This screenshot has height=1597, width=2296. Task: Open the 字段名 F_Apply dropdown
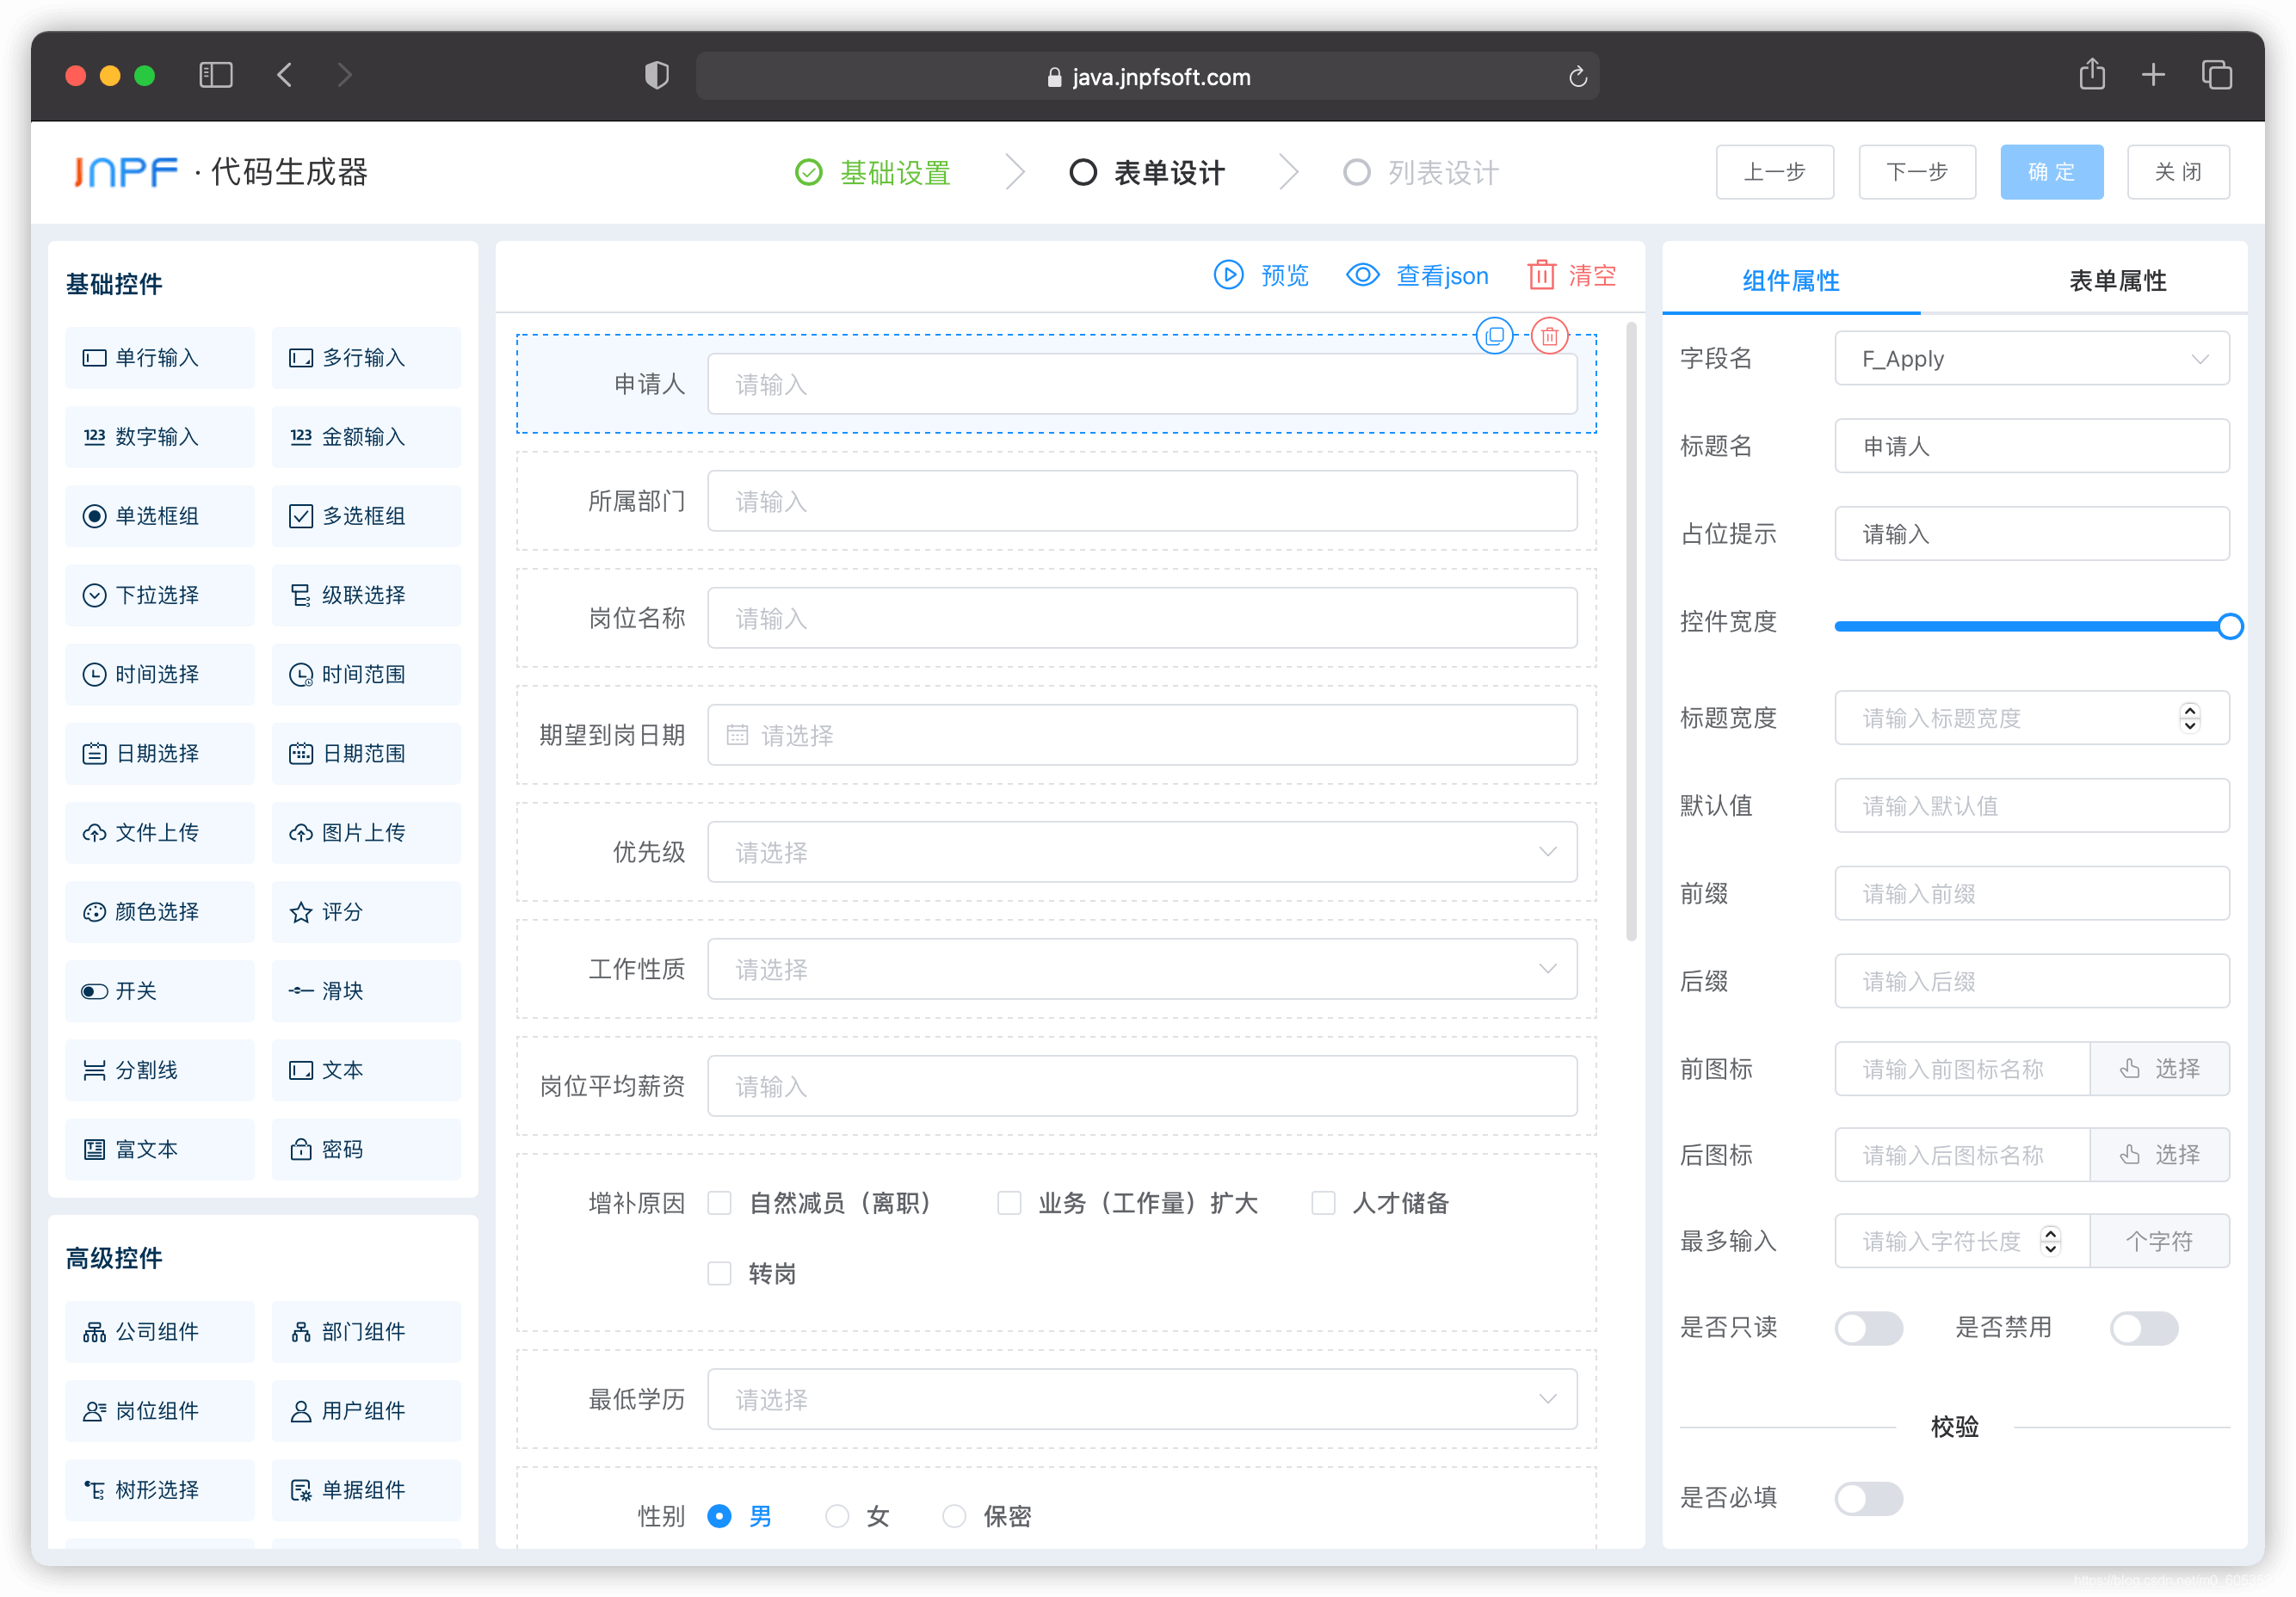[2031, 359]
